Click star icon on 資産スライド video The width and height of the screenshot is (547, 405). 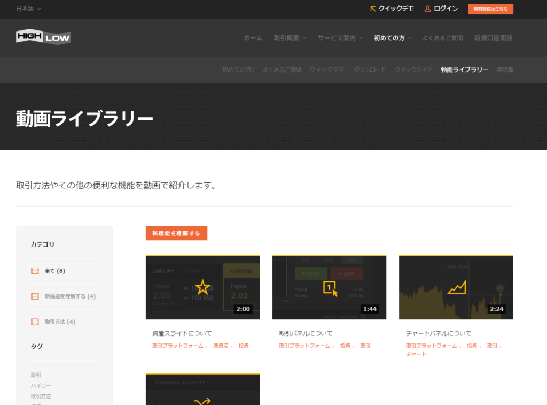click(202, 287)
